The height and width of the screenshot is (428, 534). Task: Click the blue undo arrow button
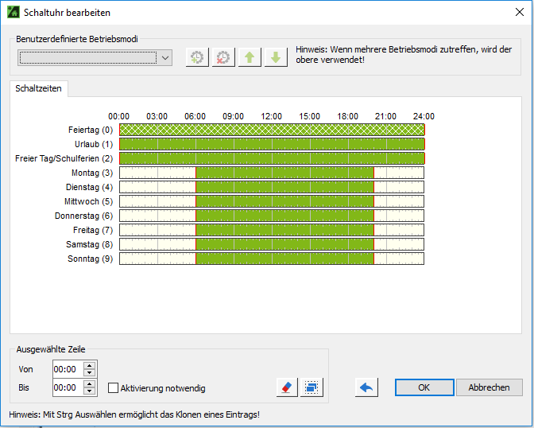[x=366, y=387]
